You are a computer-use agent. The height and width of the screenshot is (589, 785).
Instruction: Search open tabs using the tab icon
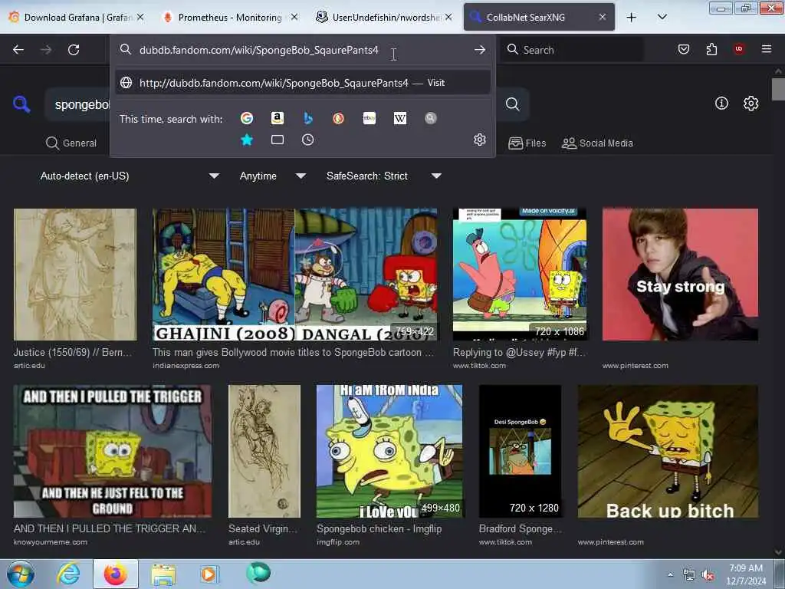click(278, 140)
